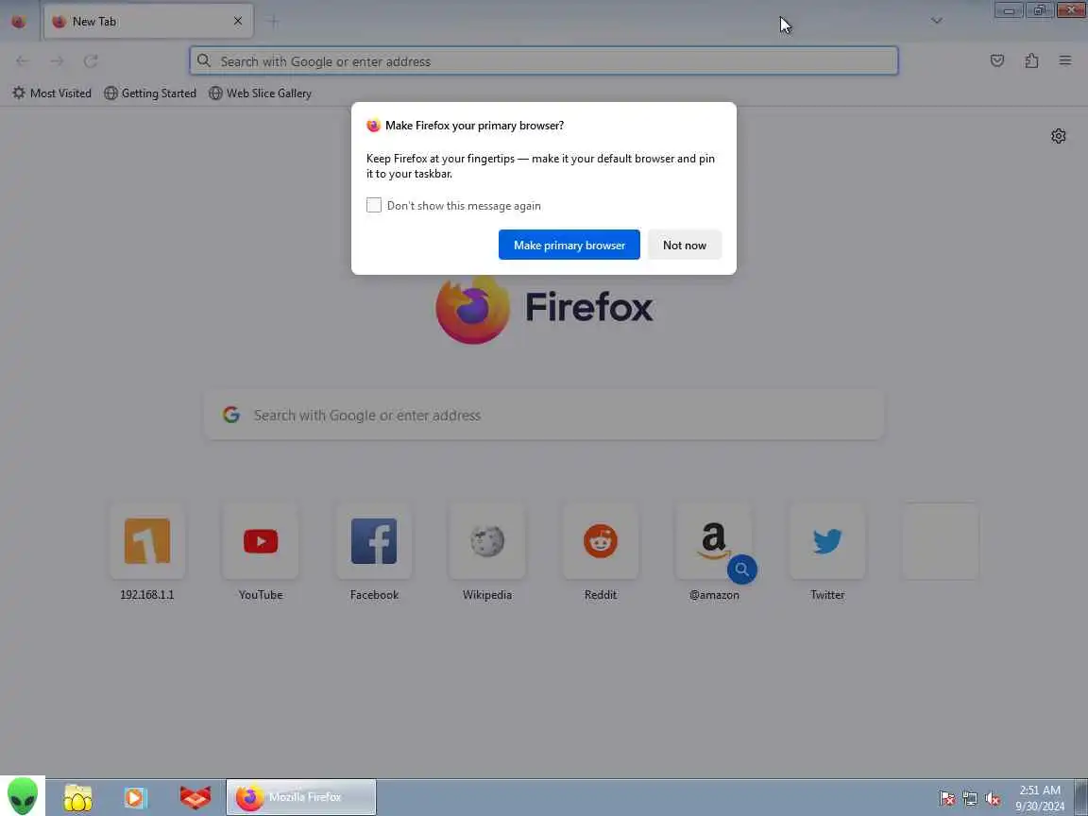Launch the media player taskbar icon
Viewport: 1088px width, 816px height.
136,797
